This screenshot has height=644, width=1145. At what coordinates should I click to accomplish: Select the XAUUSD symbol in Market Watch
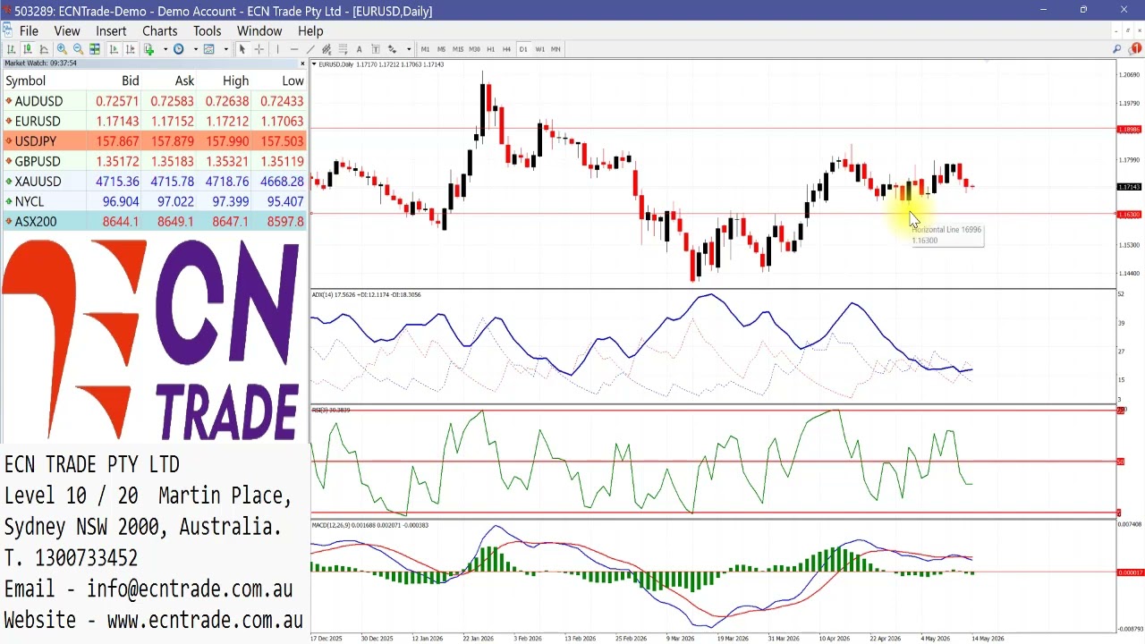tap(38, 182)
